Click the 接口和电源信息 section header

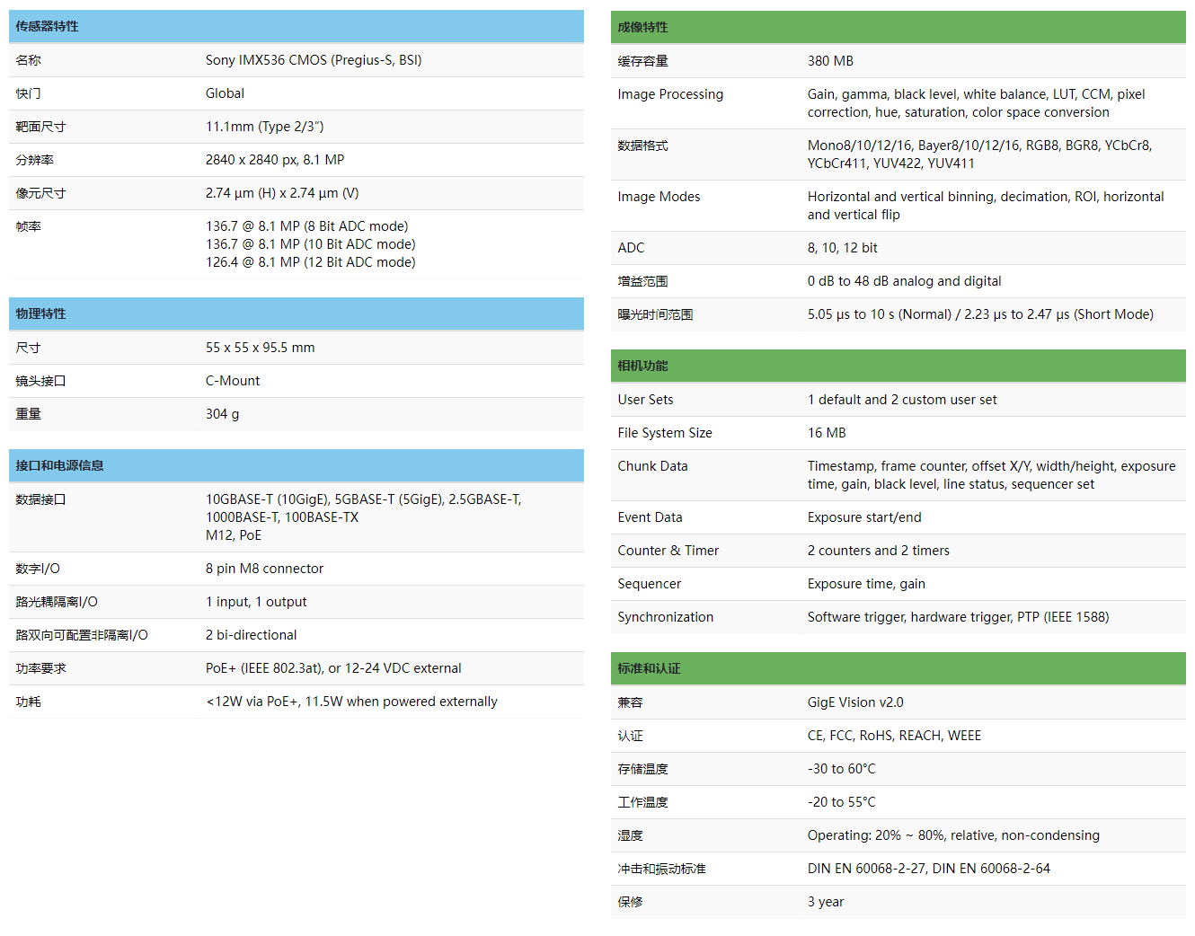pos(60,465)
